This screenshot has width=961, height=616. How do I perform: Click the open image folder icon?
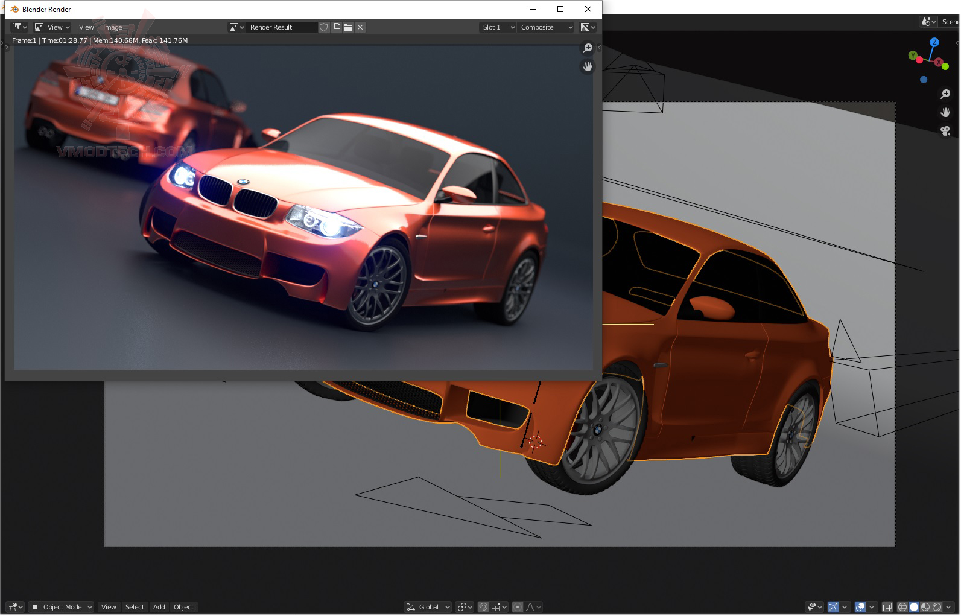pyautogui.click(x=348, y=27)
